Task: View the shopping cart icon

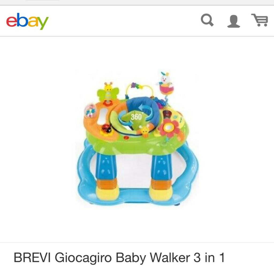Action: [x=260, y=20]
